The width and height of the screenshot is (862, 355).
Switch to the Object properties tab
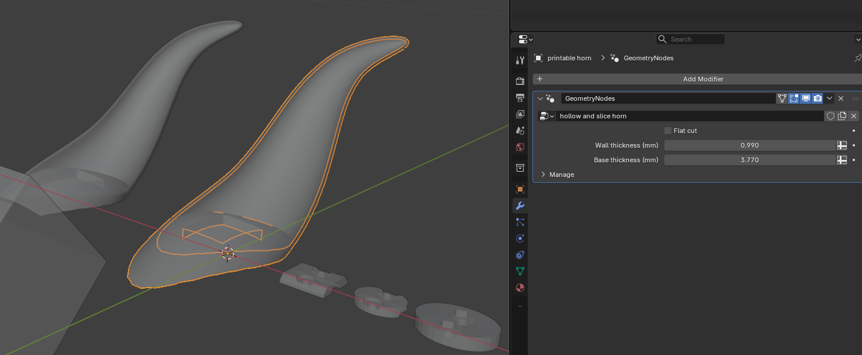coord(520,189)
